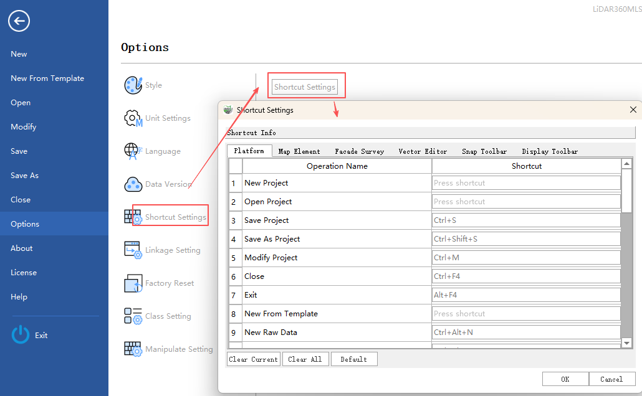The image size is (642, 396).
Task: Click the Manipulate Setting icon
Action: 133,349
